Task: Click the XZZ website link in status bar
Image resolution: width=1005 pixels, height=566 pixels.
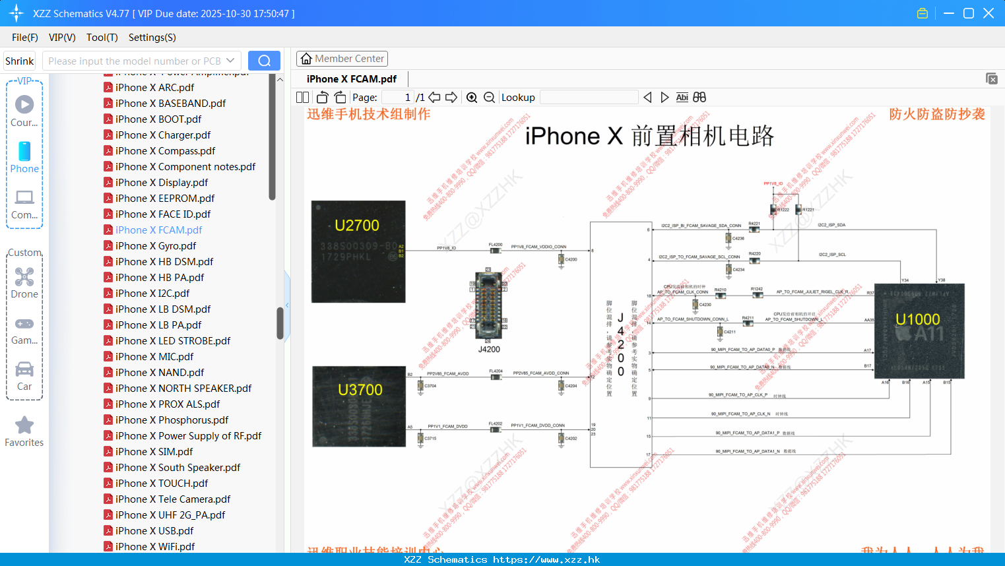Action: click(x=546, y=559)
